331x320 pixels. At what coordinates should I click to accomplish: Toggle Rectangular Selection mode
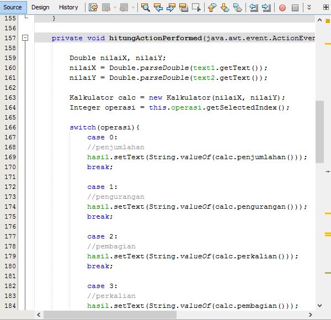coord(196,8)
